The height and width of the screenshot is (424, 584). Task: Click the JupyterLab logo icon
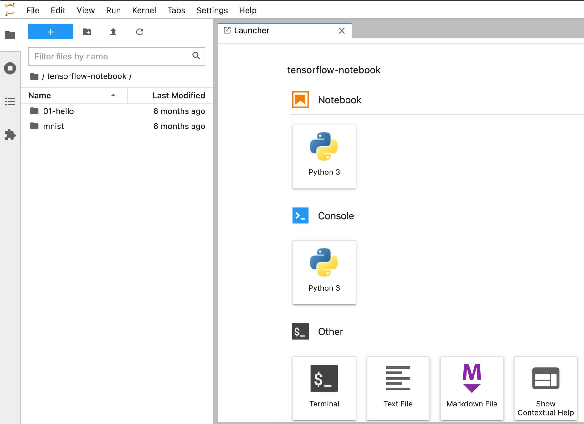click(10, 10)
